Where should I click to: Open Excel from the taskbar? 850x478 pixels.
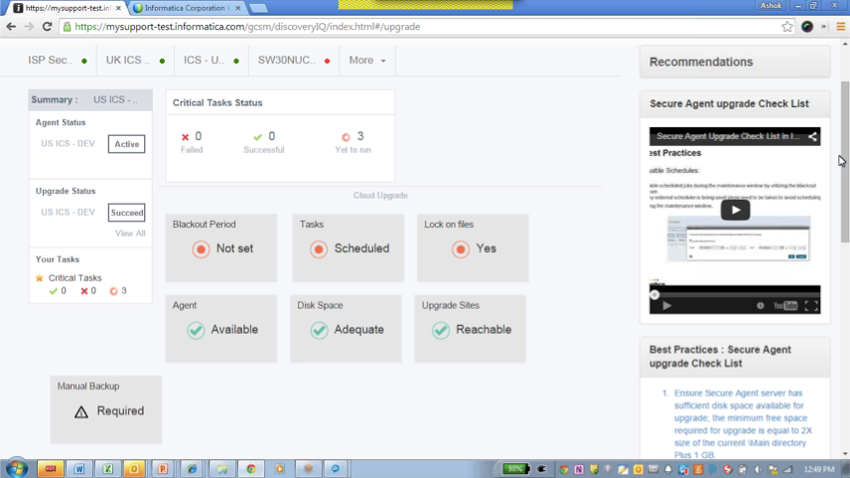[108, 469]
